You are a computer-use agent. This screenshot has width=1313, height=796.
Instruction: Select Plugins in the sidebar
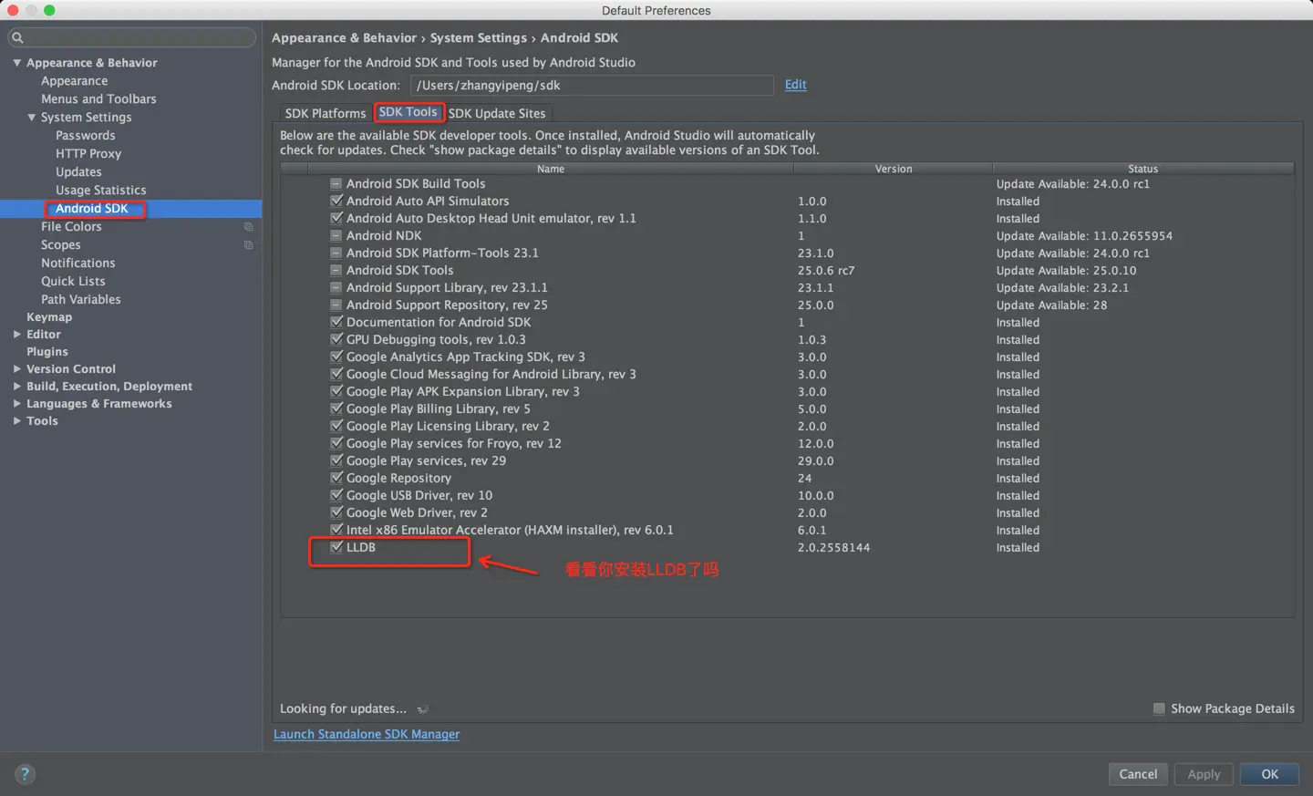click(47, 352)
